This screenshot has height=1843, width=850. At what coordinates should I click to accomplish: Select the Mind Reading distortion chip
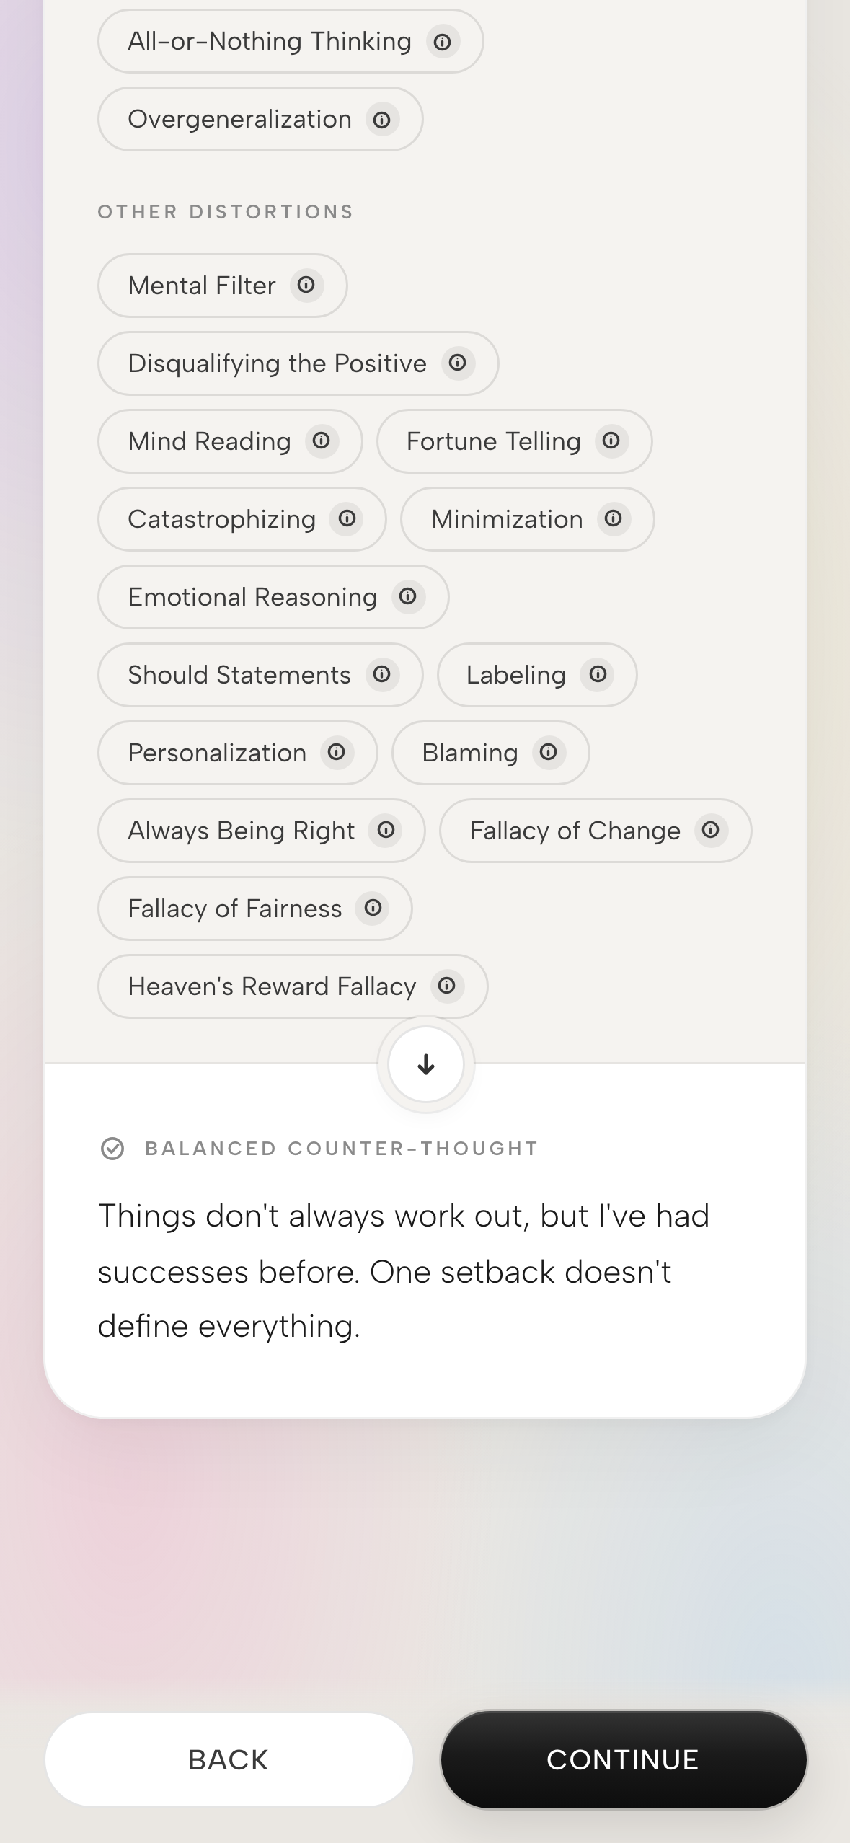point(209,441)
